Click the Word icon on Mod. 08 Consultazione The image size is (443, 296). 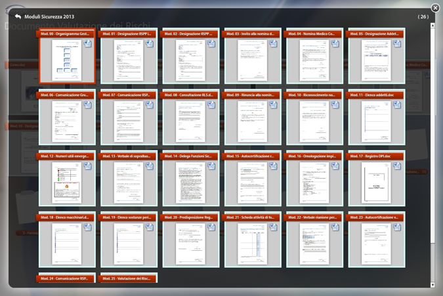(211, 105)
